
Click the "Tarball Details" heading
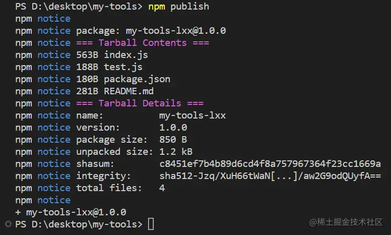click(x=140, y=103)
